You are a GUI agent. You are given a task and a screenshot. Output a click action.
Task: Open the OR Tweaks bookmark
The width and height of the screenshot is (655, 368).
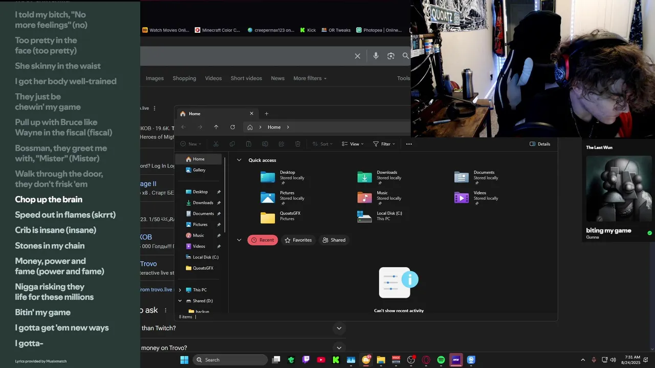point(336,30)
